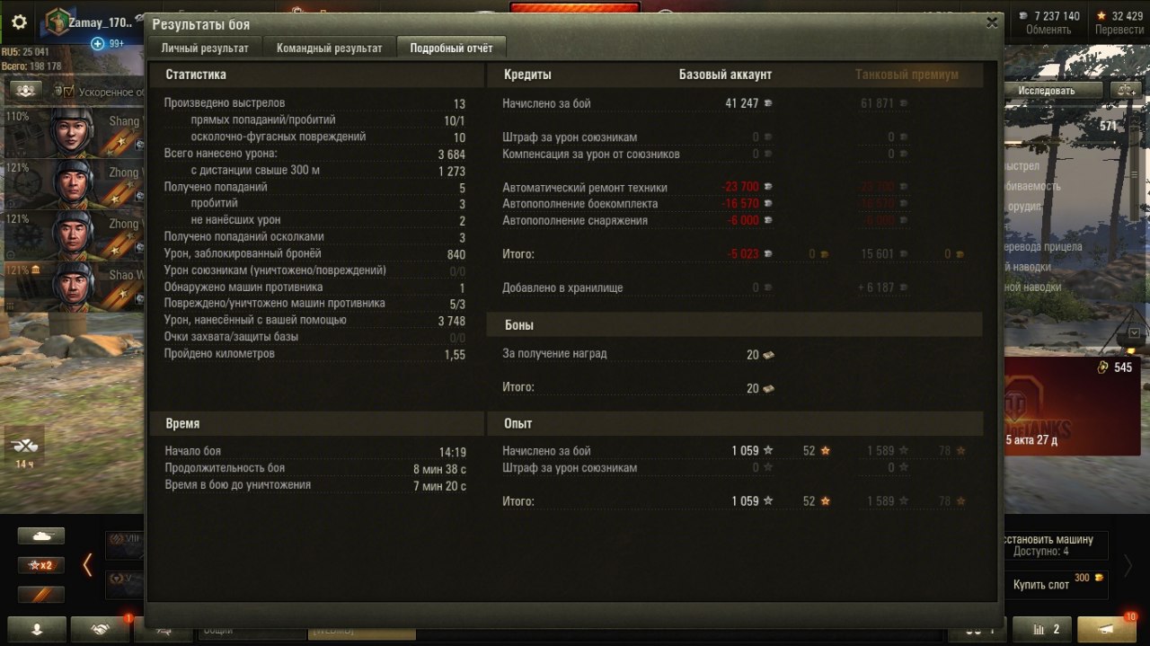Open the settings gear menu
This screenshot has width=1150, height=646.
(19, 22)
